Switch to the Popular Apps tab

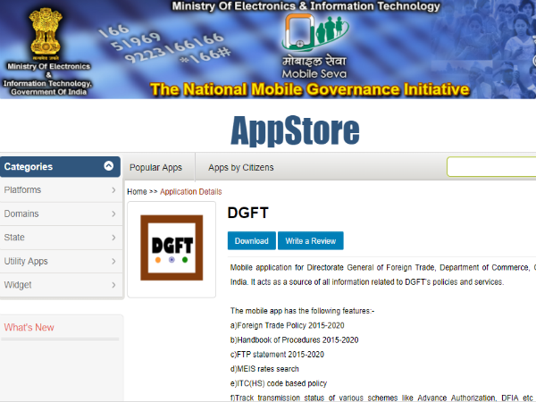(x=155, y=167)
